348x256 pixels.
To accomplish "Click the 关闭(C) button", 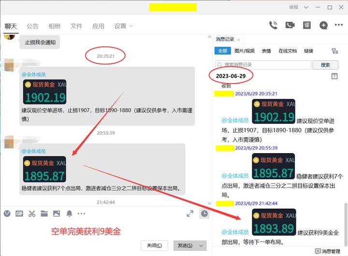I will point(154,245).
